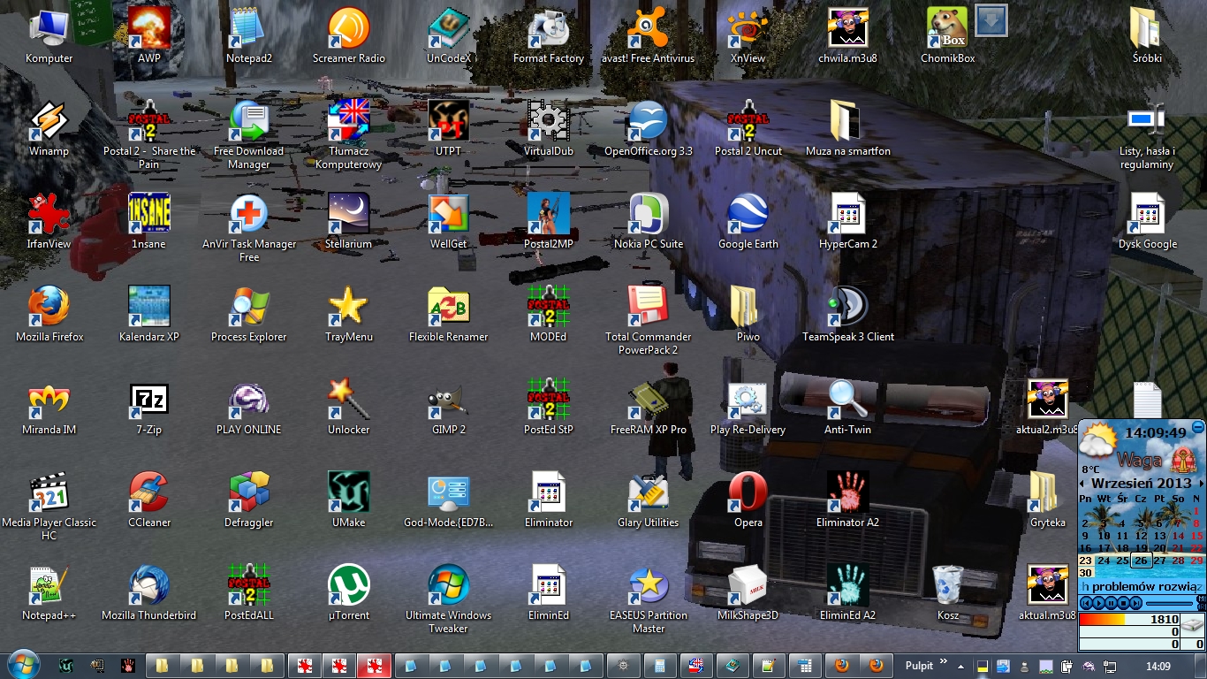
Task: Open the Opera browser icon
Action: click(x=748, y=500)
